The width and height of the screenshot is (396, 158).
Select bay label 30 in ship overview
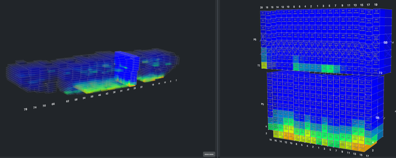click(128, 90)
